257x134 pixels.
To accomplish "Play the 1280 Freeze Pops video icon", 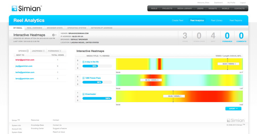I will [84, 78].
